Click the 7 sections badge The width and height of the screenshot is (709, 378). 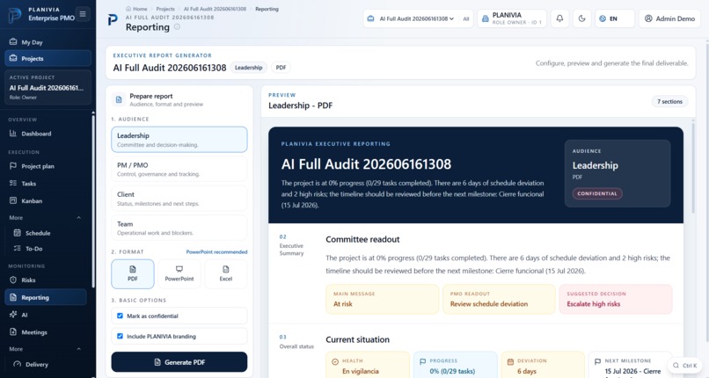(669, 102)
